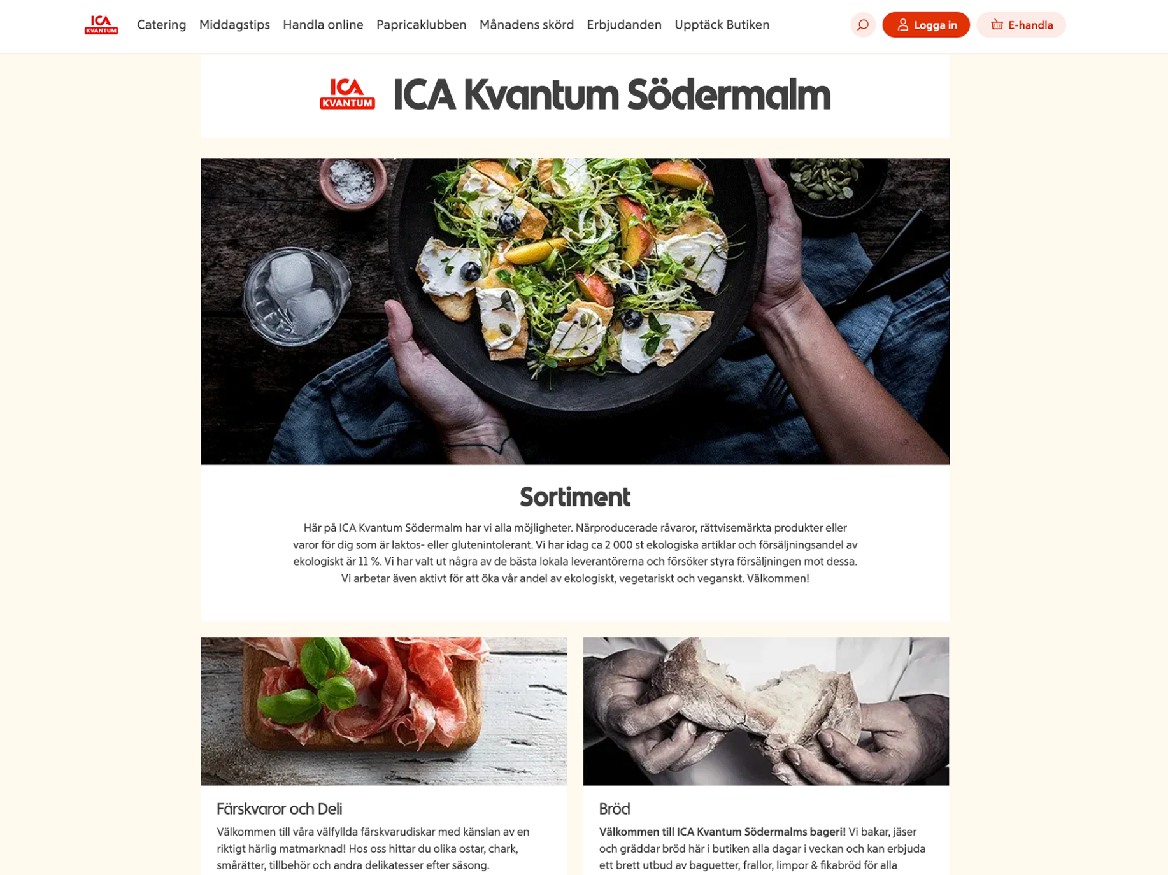Click the user icon in Logga in

point(902,25)
